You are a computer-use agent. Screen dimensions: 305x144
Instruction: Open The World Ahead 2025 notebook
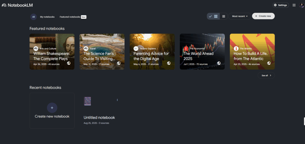point(202,52)
